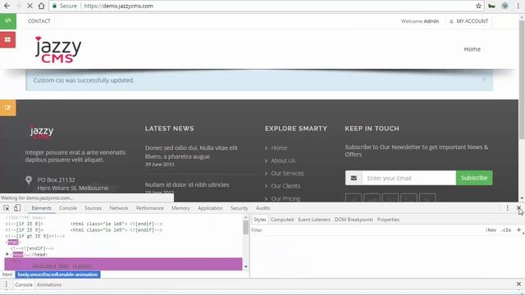Select the Event Listeners pane tab

(314, 220)
